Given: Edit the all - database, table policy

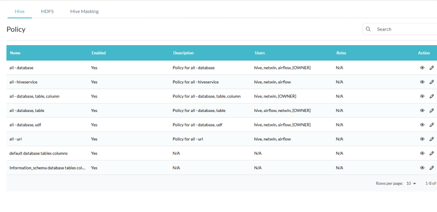Looking at the screenshot, I should 431,110.
